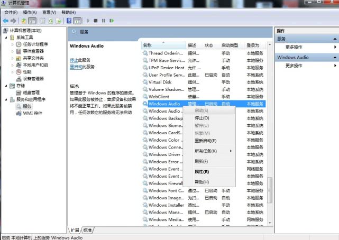Viewport: 339px width, 240px height.
Task: Open the 帮助(H) menu
Action: pyautogui.click(x=69, y=12)
